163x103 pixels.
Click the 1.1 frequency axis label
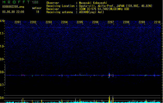tap(2, 33)
